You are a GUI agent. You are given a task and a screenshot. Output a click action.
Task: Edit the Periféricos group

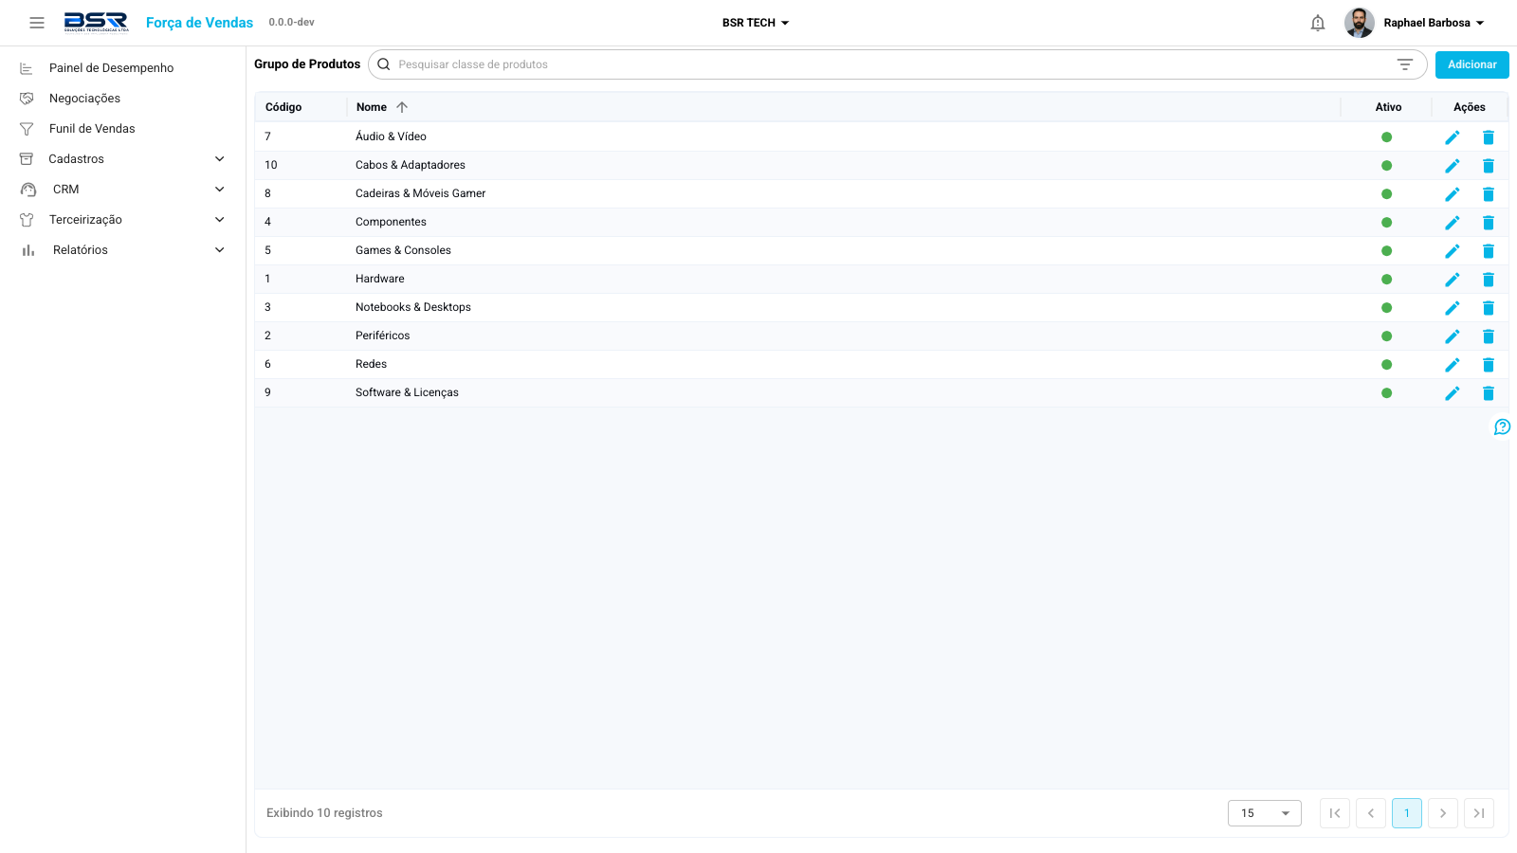tap(1453, 336)
